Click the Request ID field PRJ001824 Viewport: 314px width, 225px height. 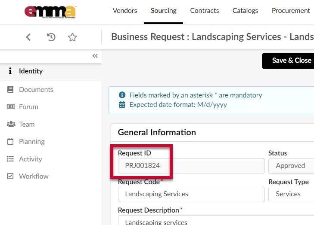tap(191, 166)
